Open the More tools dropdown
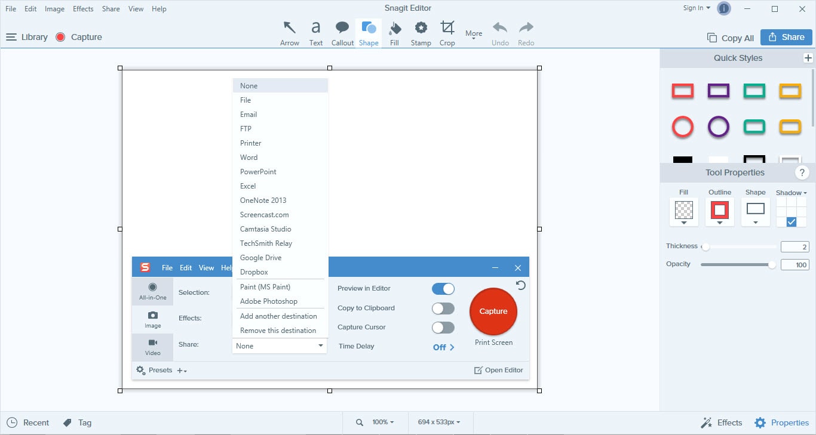816x435 pixels. [x=474, y=35]
